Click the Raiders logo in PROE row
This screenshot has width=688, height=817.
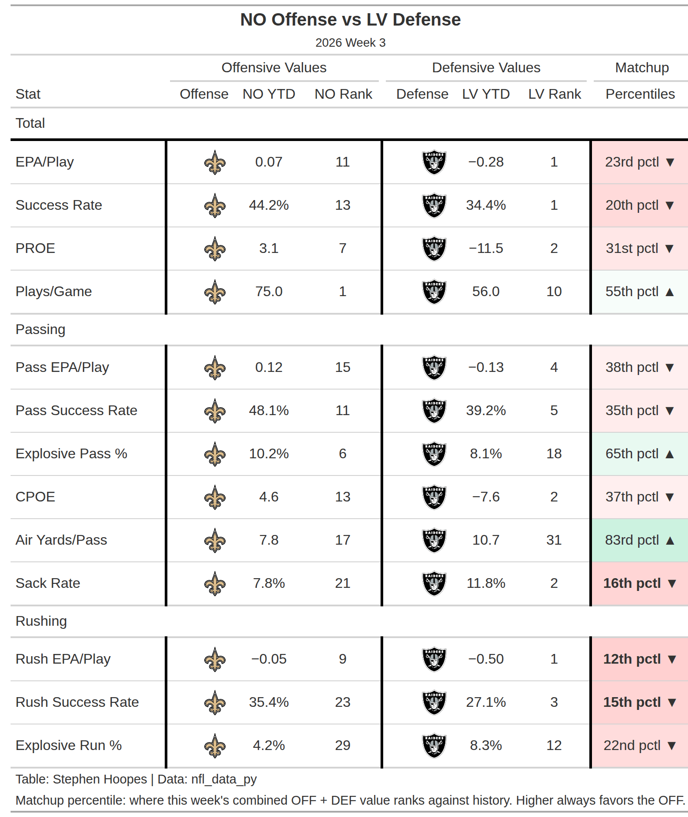(x=434, y=249)
